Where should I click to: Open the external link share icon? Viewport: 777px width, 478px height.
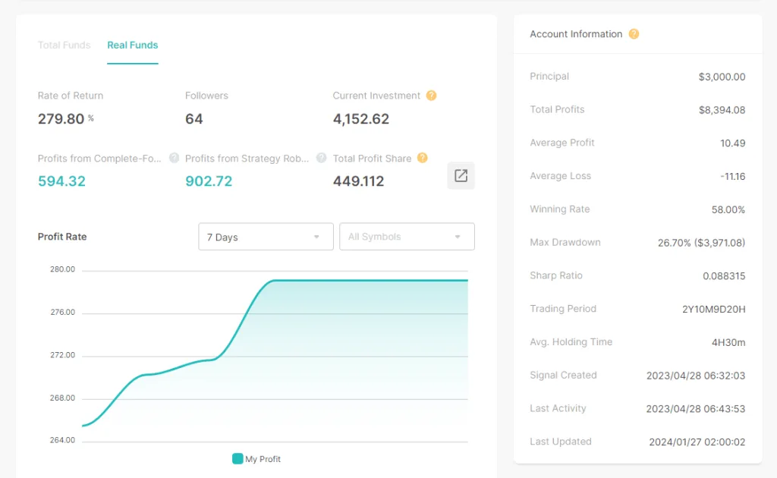coord(461,176)
